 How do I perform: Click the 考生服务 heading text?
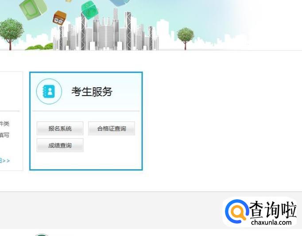[x=92, y=92]
